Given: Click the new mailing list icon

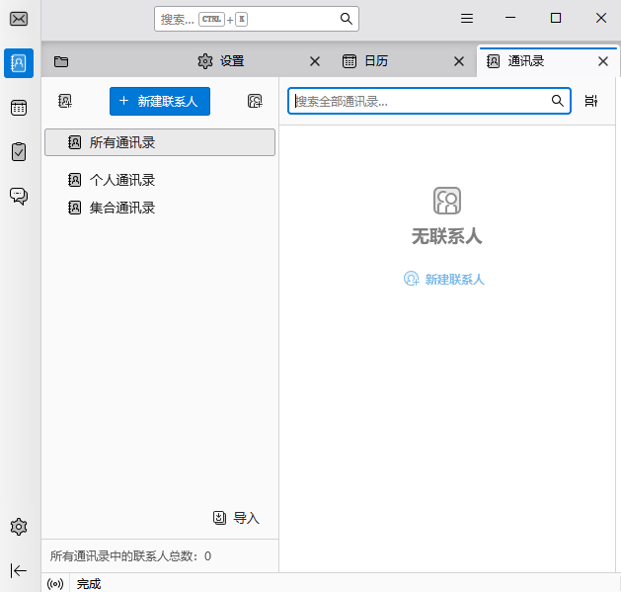Looking at the screenshot, I should coord(255,101).
